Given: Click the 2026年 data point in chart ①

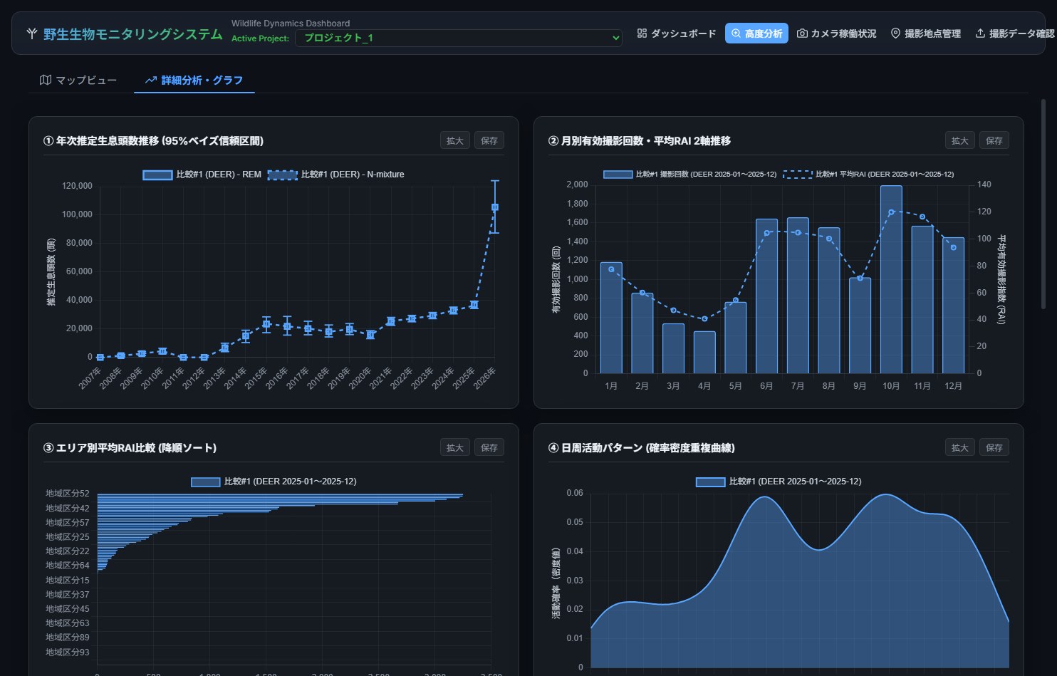Looking at the screenshot, I should (495, 207).
